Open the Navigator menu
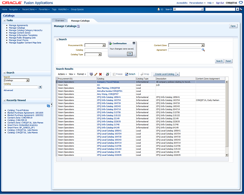This screenshot has width=244, height=195. click(14, 9)
